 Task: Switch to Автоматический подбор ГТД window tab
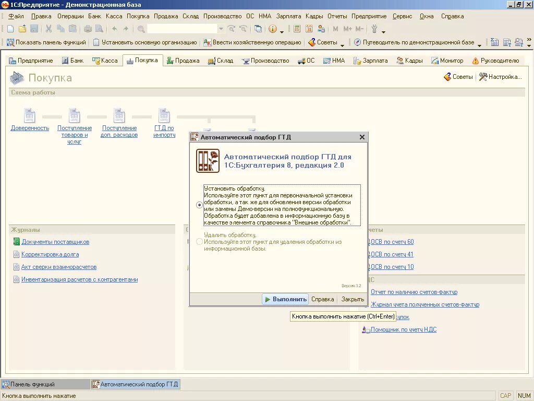click(136, 384)
